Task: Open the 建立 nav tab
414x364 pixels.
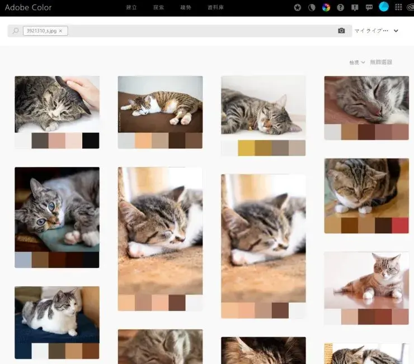Action: [131, 7]
